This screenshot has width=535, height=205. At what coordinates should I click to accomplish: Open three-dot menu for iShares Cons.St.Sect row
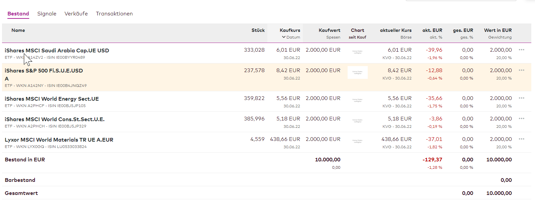[521, 118]
